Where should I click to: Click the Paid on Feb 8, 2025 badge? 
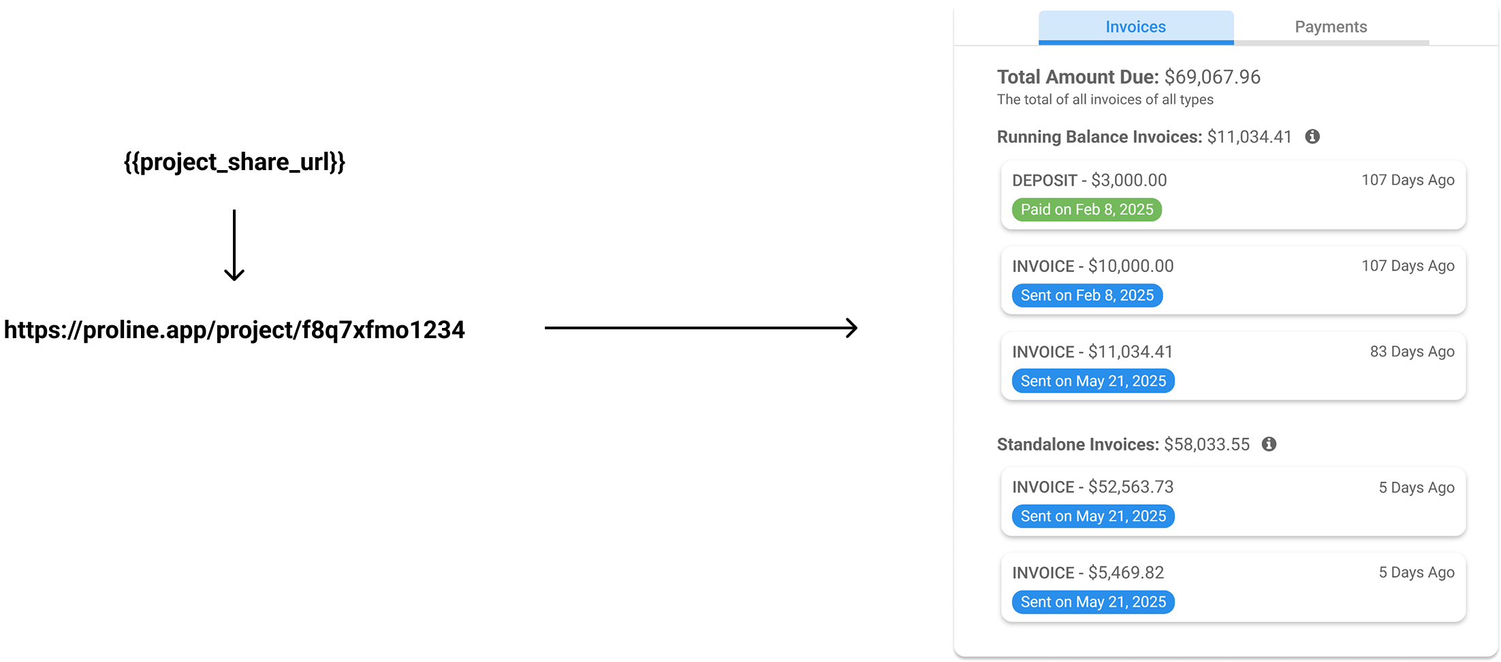point(1087,210)
